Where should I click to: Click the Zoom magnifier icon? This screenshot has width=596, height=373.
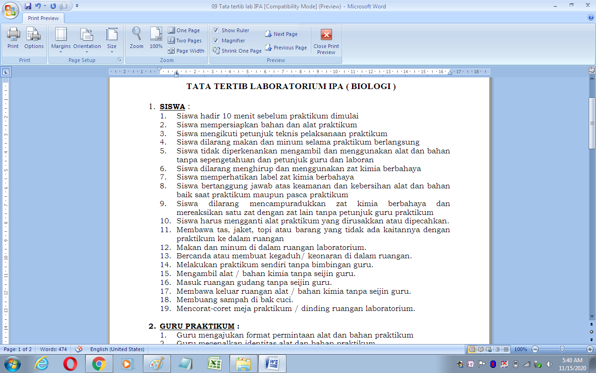pyautogui.click(x=136, y=40)
